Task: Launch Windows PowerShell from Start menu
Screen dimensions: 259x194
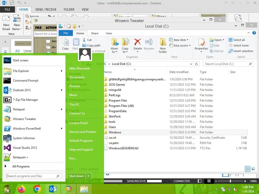Action: pyautogui.click(x=31, y=128)
